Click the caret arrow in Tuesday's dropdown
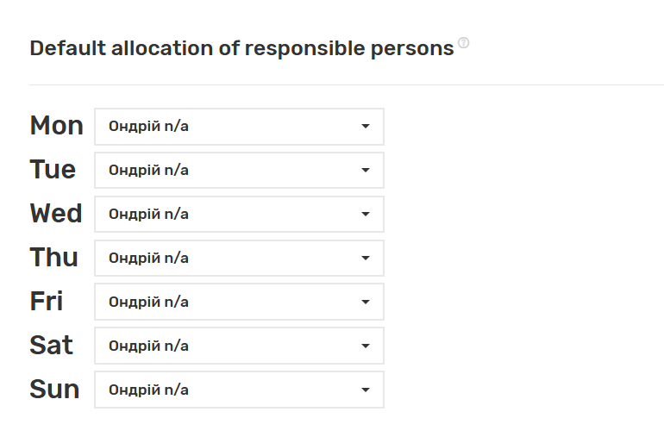664x443 pixels. point(366,171)
